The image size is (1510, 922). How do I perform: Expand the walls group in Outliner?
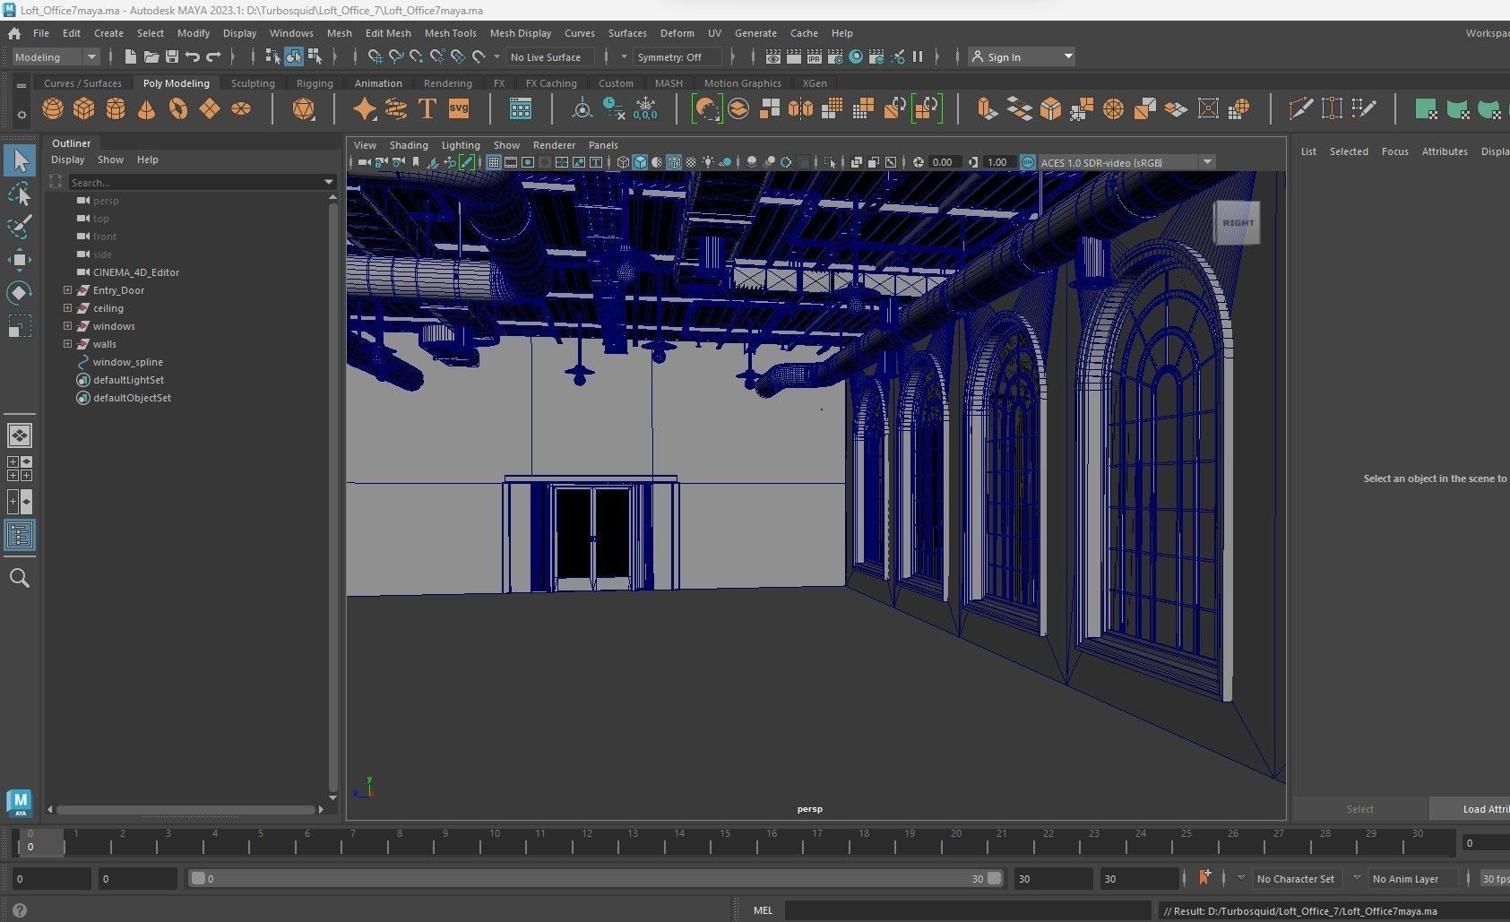[67, 344]
